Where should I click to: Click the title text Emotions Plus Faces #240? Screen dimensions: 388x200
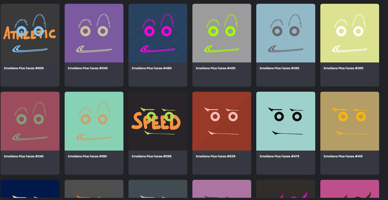coord(24,156)
